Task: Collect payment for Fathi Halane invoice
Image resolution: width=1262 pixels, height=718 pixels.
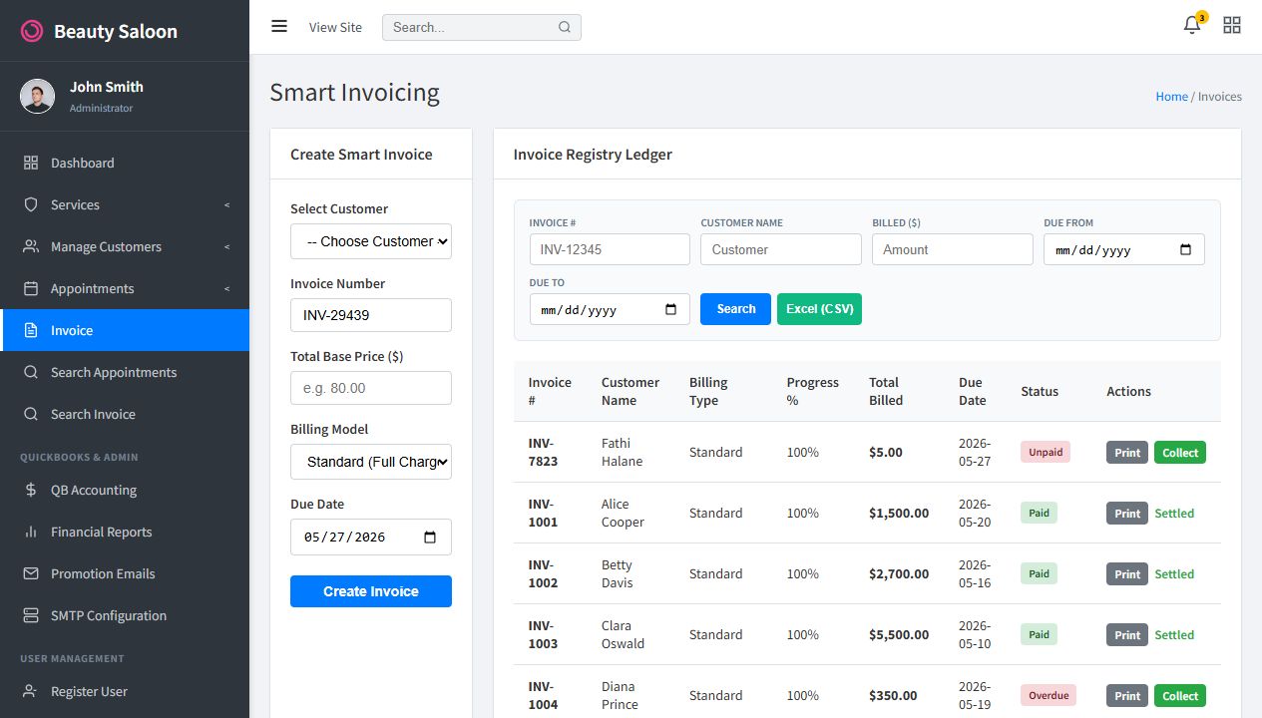Action: click(x=1179, y=453)
